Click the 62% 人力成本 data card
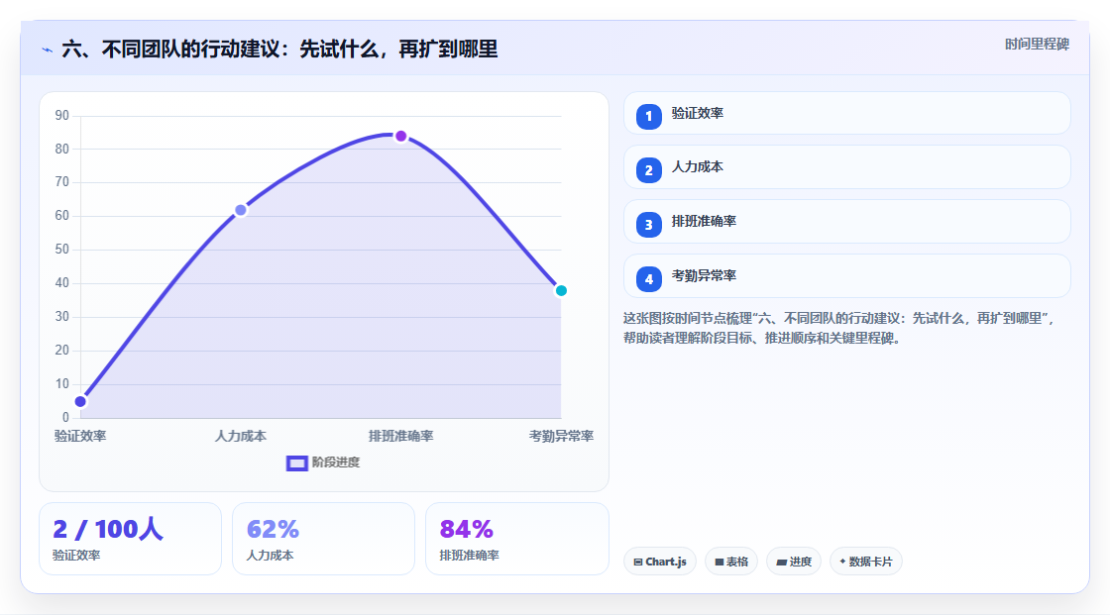1110x615 pixels. tap(323, 539)
